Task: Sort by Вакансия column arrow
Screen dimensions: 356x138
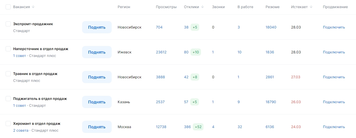Action: (x=33, y=7)
